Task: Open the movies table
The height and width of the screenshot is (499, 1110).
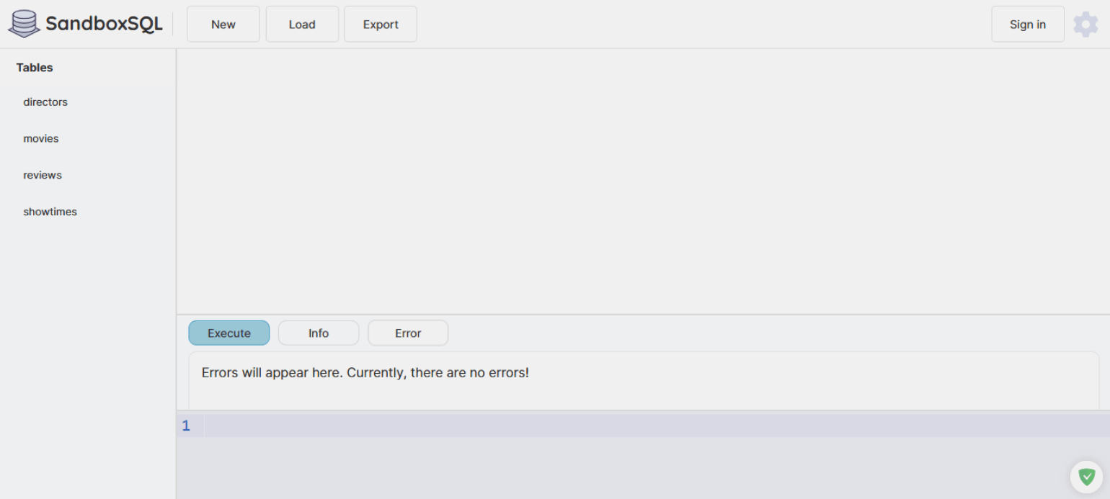Action: click(x=41, y=139)
